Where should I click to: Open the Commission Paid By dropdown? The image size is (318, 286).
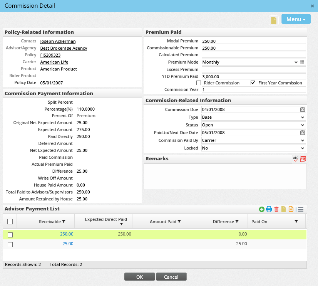pyautogui.click(x=253, y=140)
